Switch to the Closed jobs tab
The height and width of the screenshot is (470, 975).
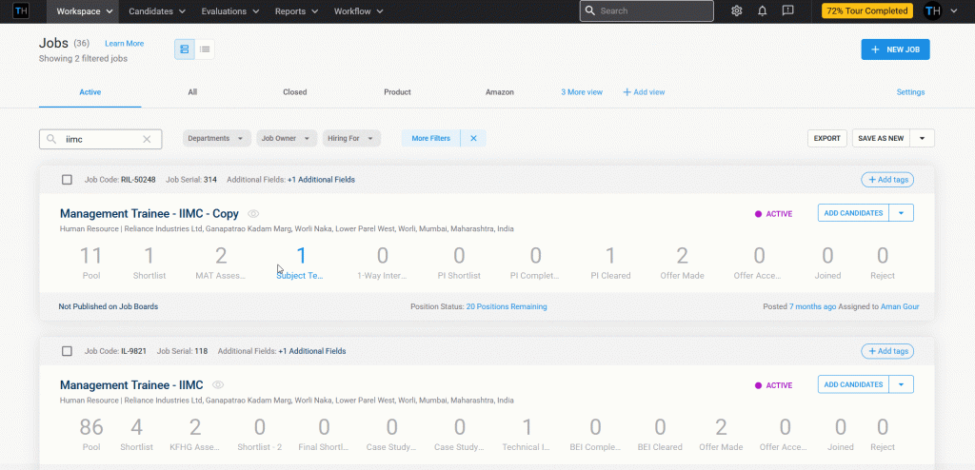tap(295, 92)
